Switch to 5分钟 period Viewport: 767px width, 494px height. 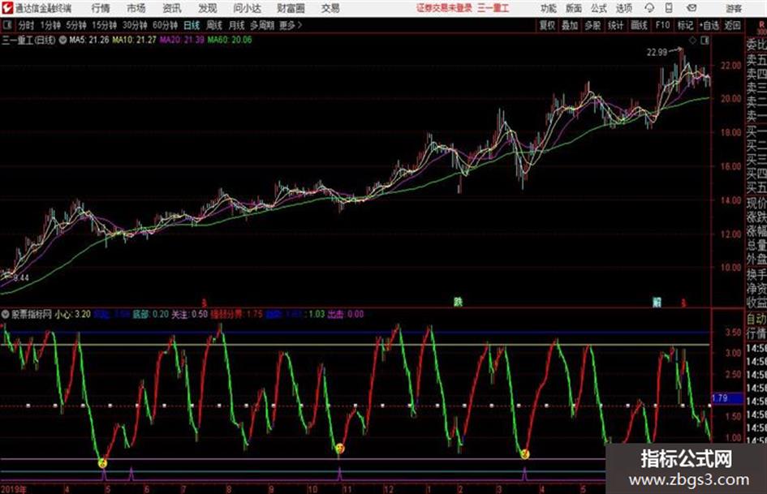[75, 25]
